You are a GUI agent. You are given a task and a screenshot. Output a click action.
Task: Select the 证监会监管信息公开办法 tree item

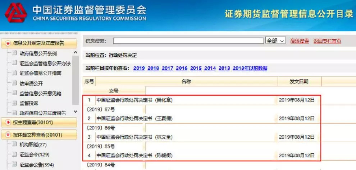point(45,63)
